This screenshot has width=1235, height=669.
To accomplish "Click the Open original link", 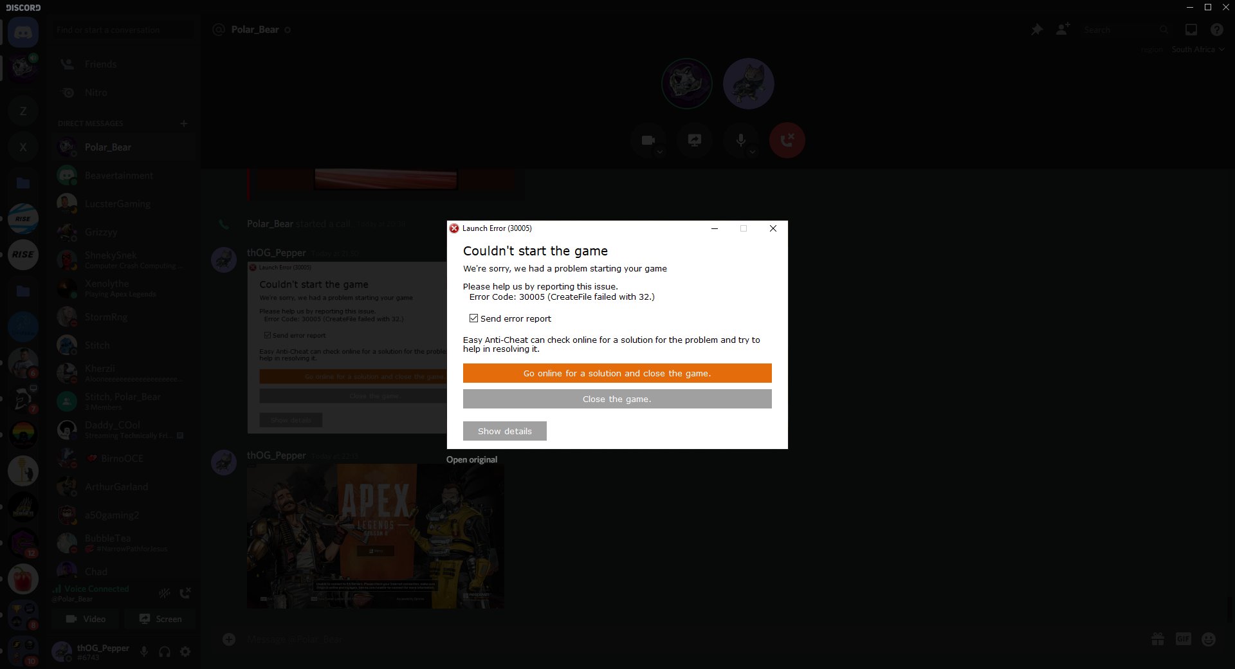I will click(x=471, y=459).
